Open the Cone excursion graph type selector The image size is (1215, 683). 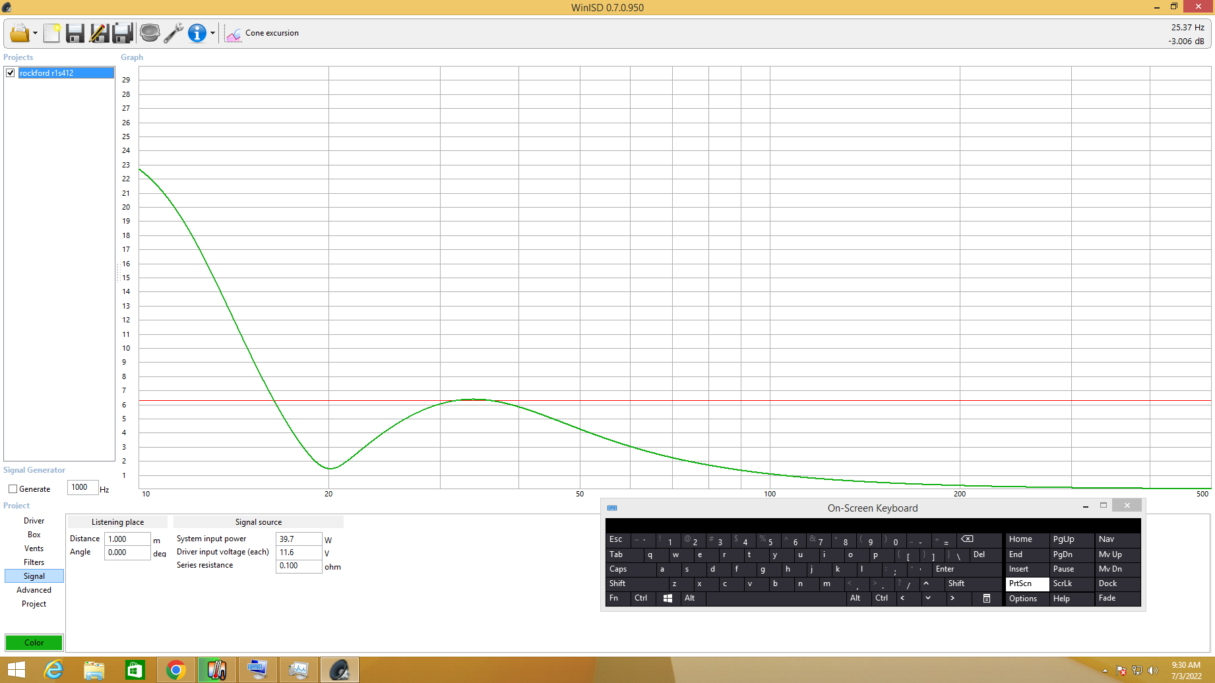[263, 33]
